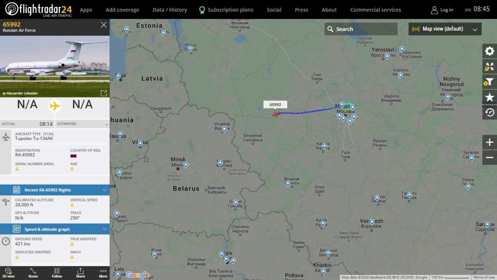The height and width of the screenshot is (280, 497).
Task: Click the Search input field
Action: [x=361, y=29]
